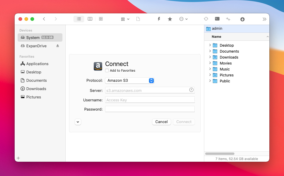Select the Desktop folder row in right pane

click(237, 45)
